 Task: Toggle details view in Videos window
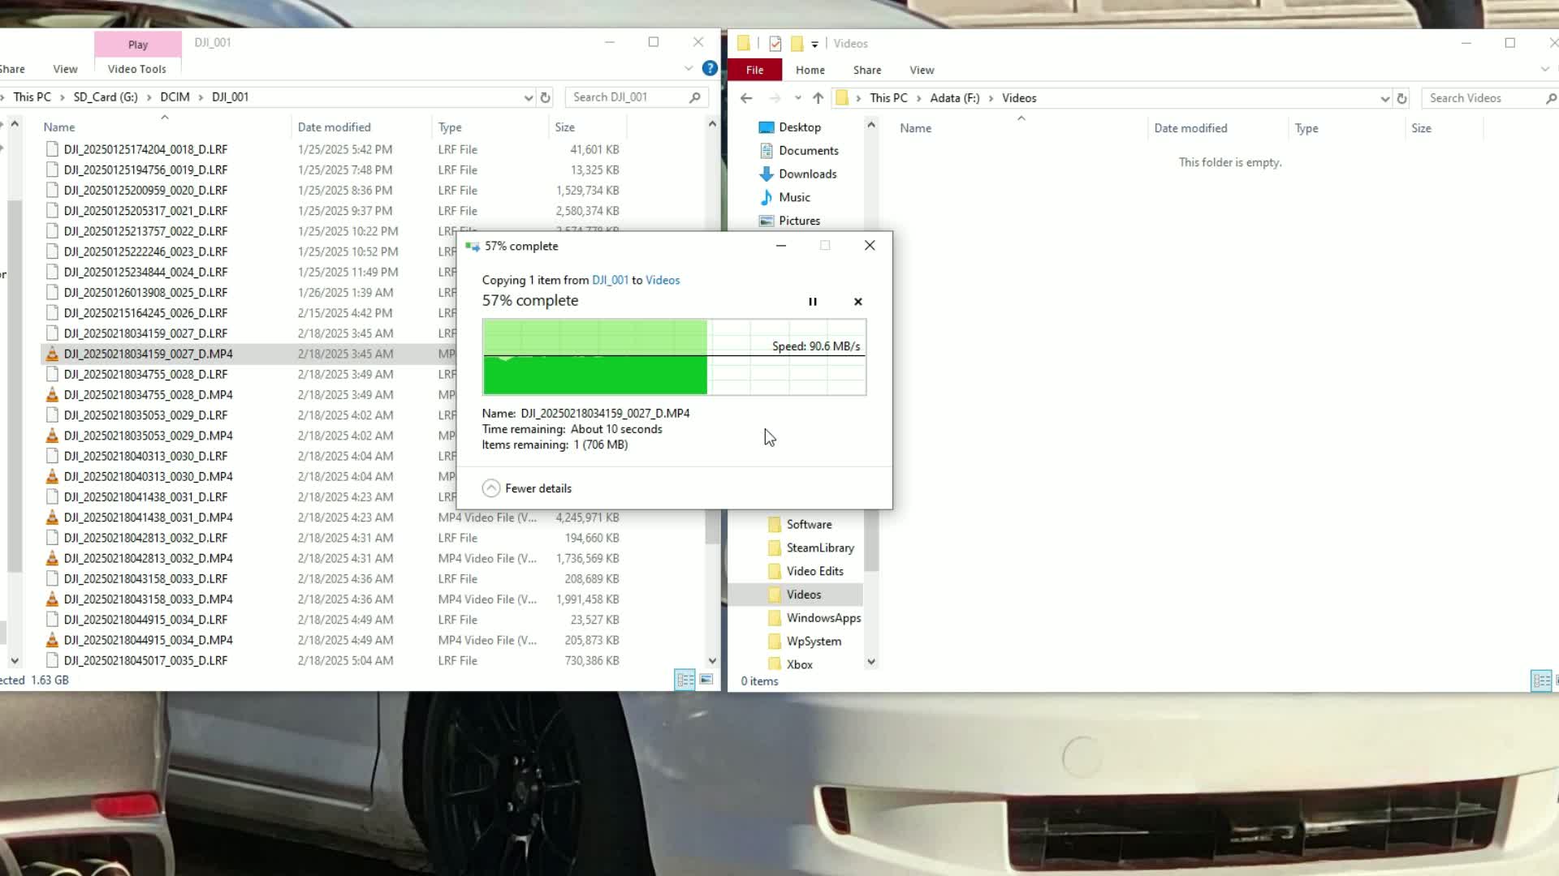click(x=1540, y=681)
